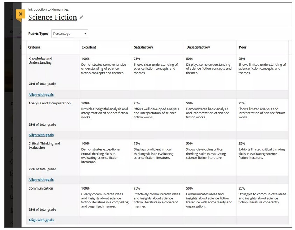The width and height of the screenshot is (295, 230).
Task: Click the pencil icon beside Science Fiction
Action: tap(81, 17)
